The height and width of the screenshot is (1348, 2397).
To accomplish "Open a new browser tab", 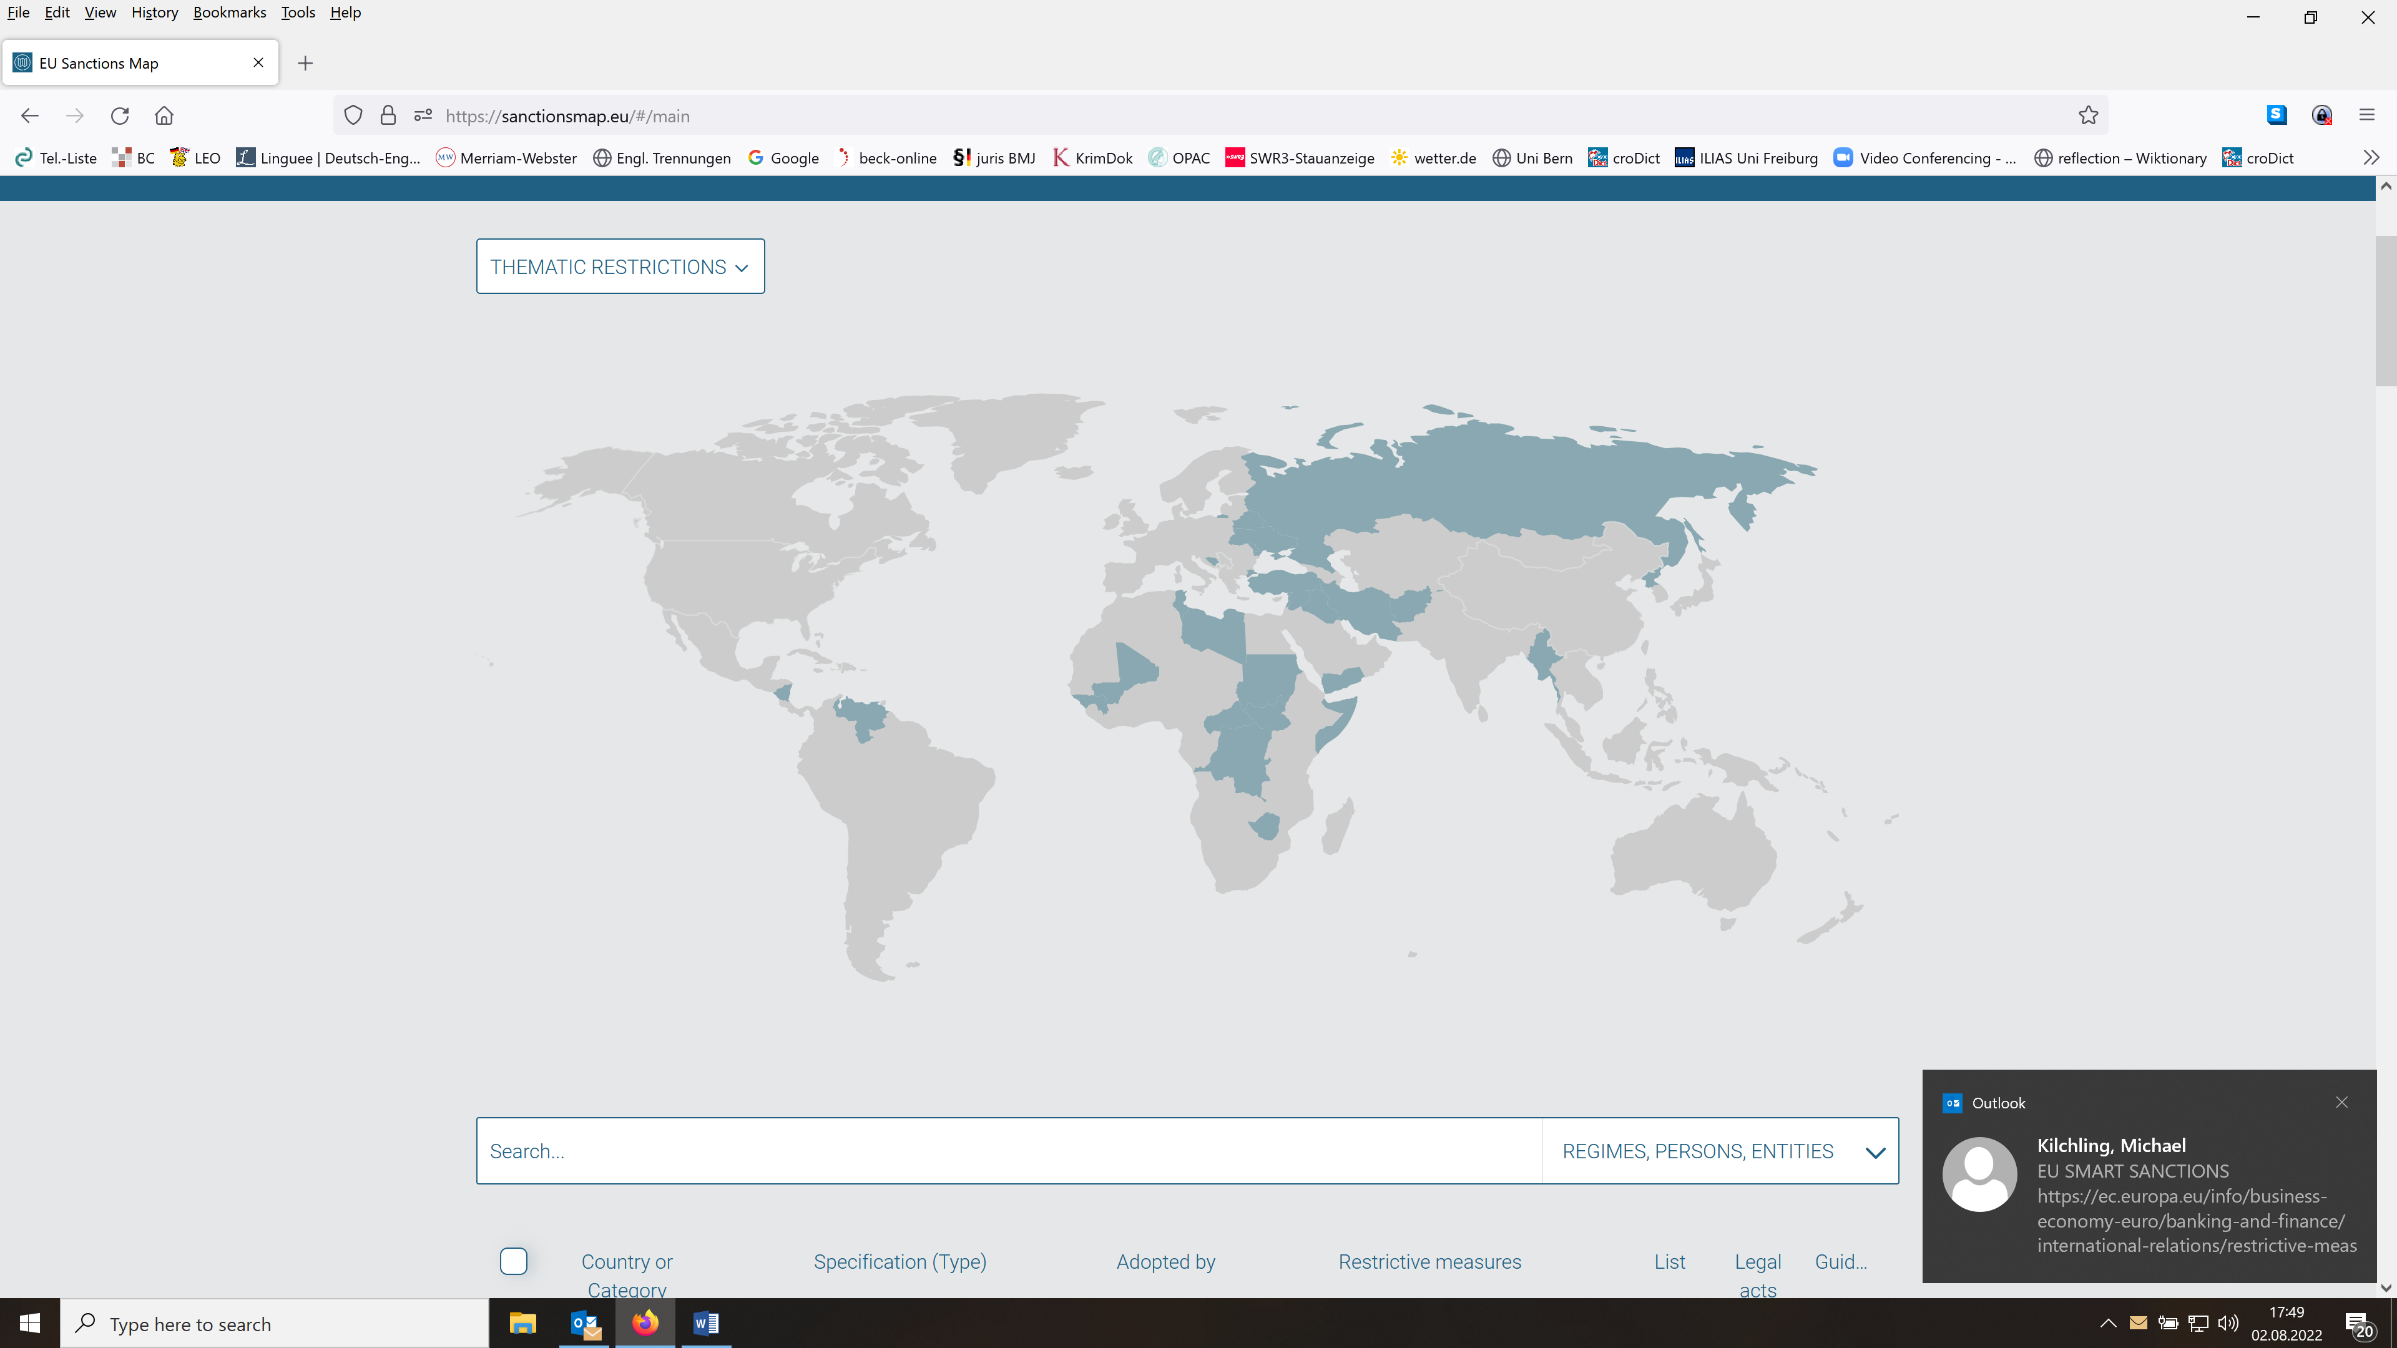I will click(305, 63).
